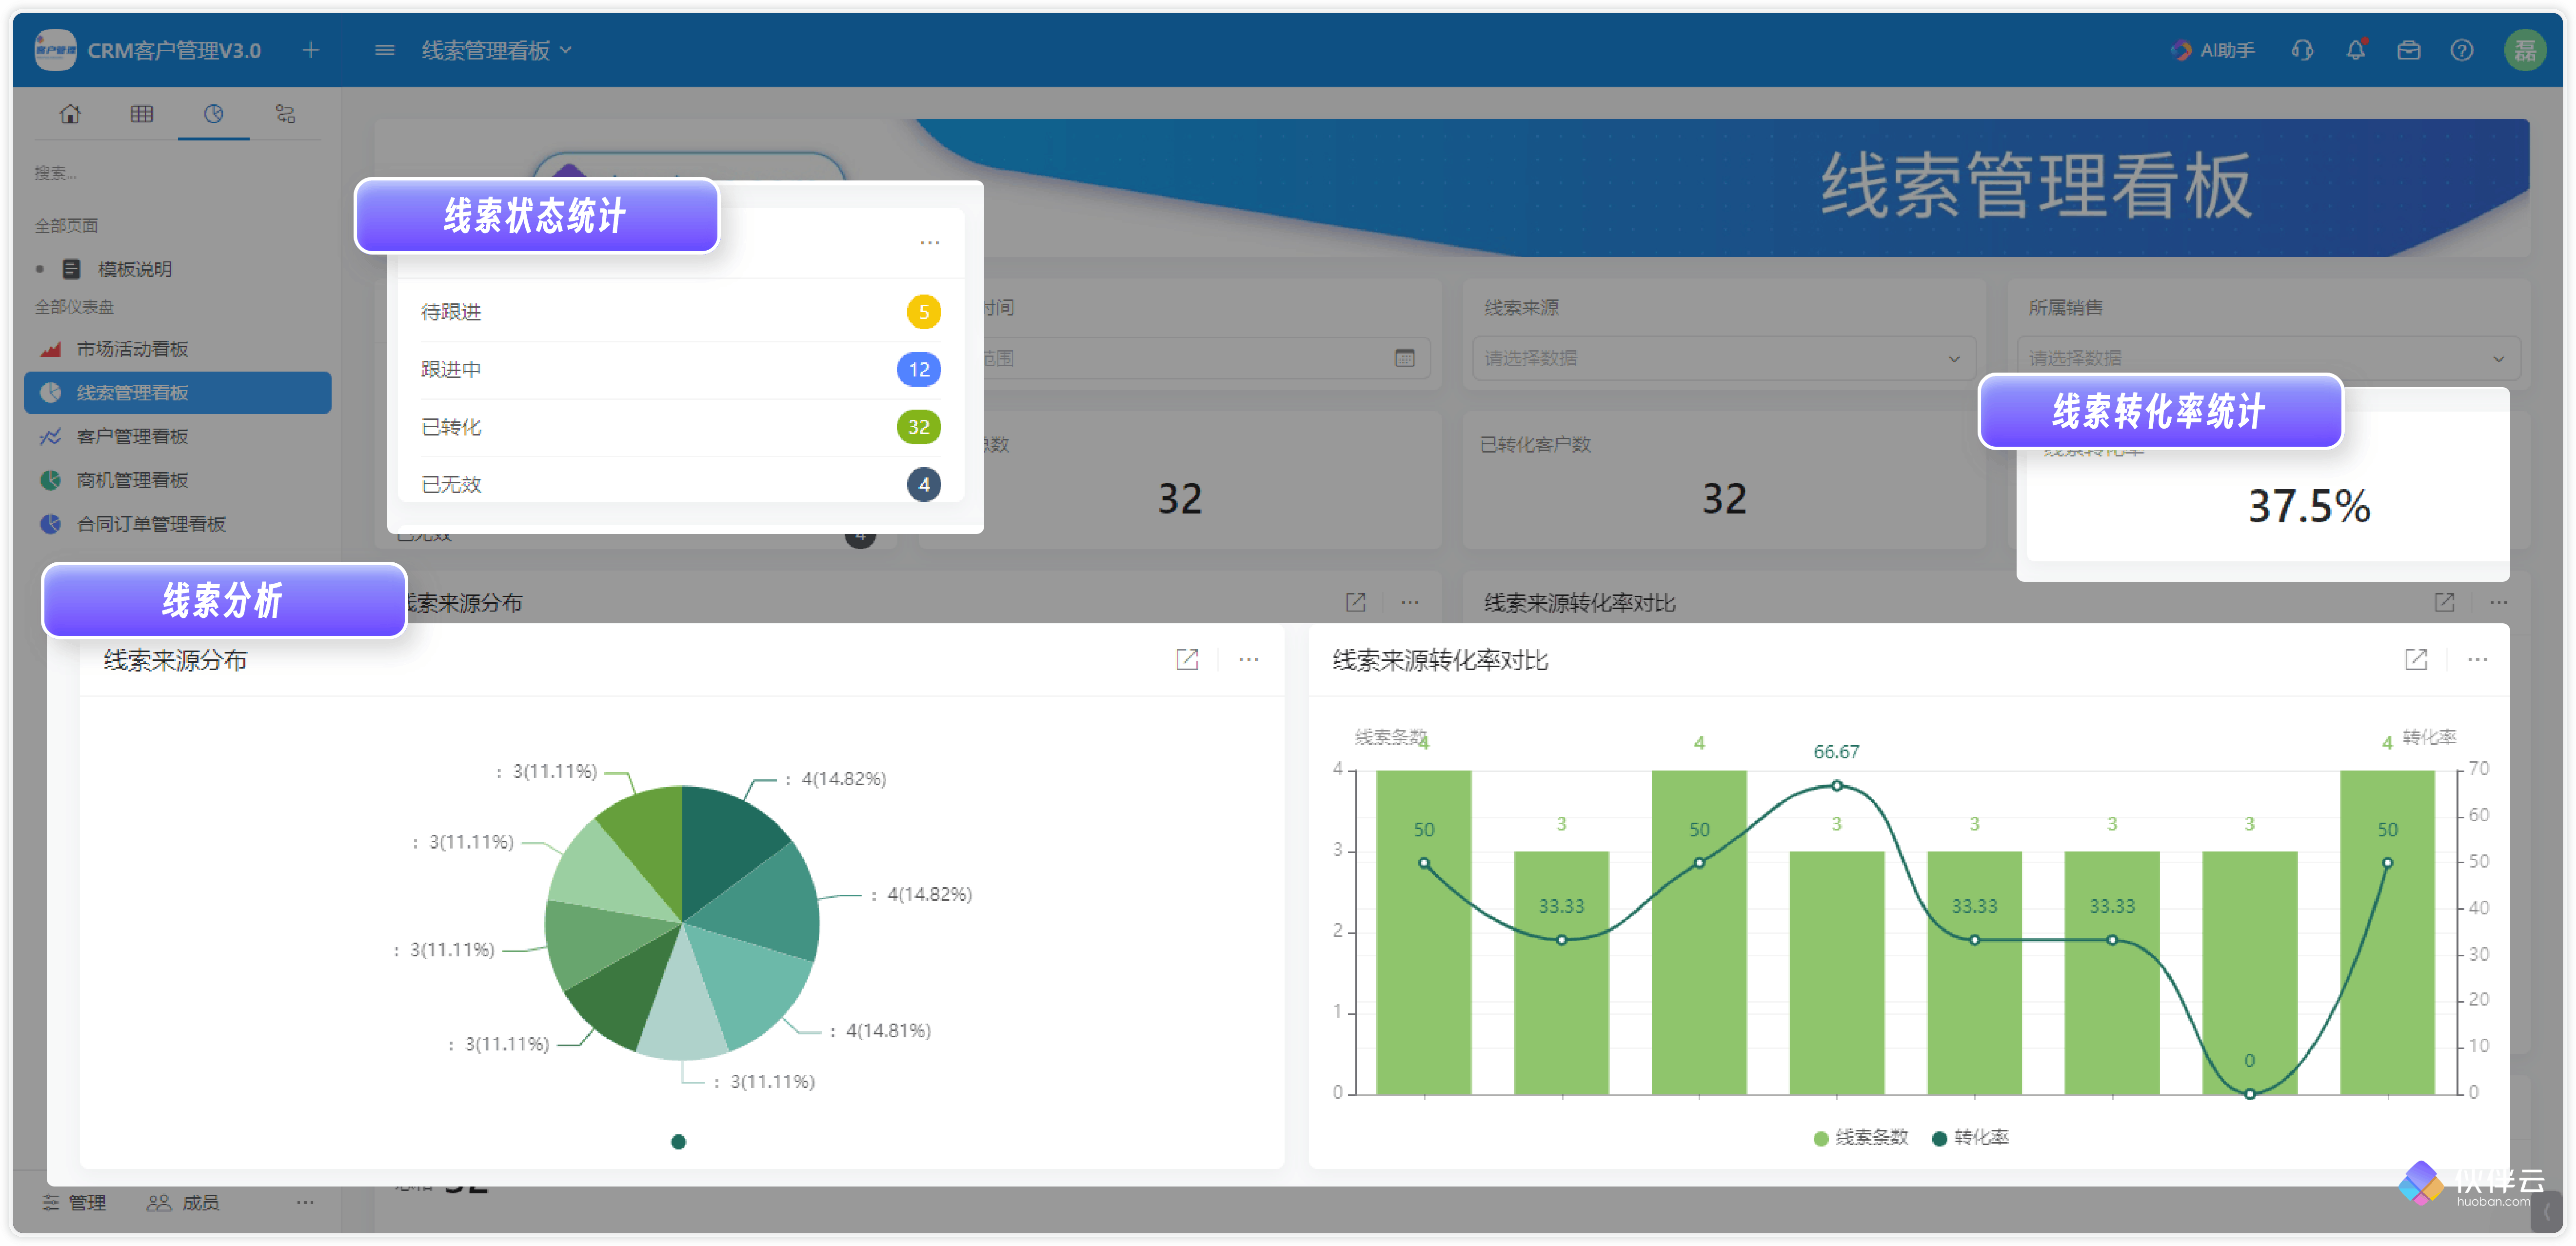Open more menu on highlighted 线索来源转化率对比 card

2478,660
